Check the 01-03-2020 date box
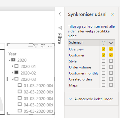 tap(19, 85)
